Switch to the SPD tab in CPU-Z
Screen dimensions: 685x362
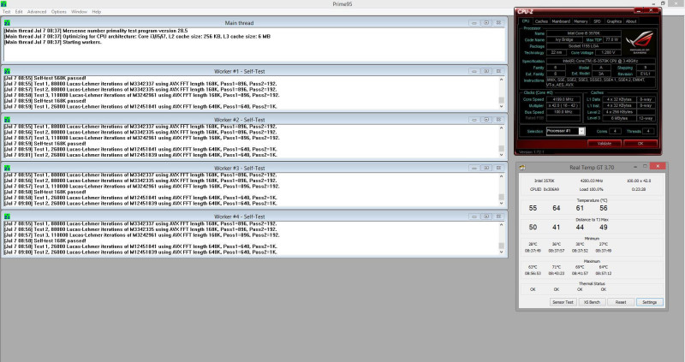coord(597,21)
